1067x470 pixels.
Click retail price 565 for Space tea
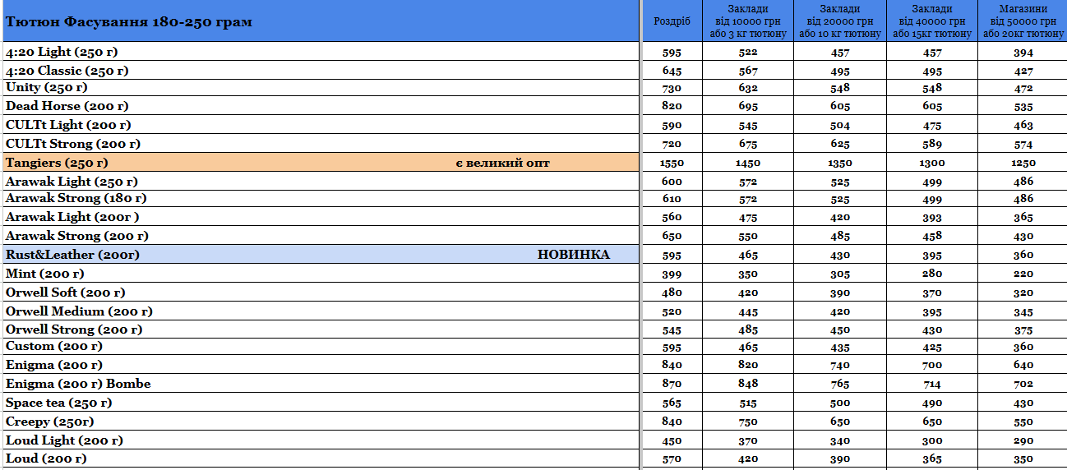(x=672, y=403)
